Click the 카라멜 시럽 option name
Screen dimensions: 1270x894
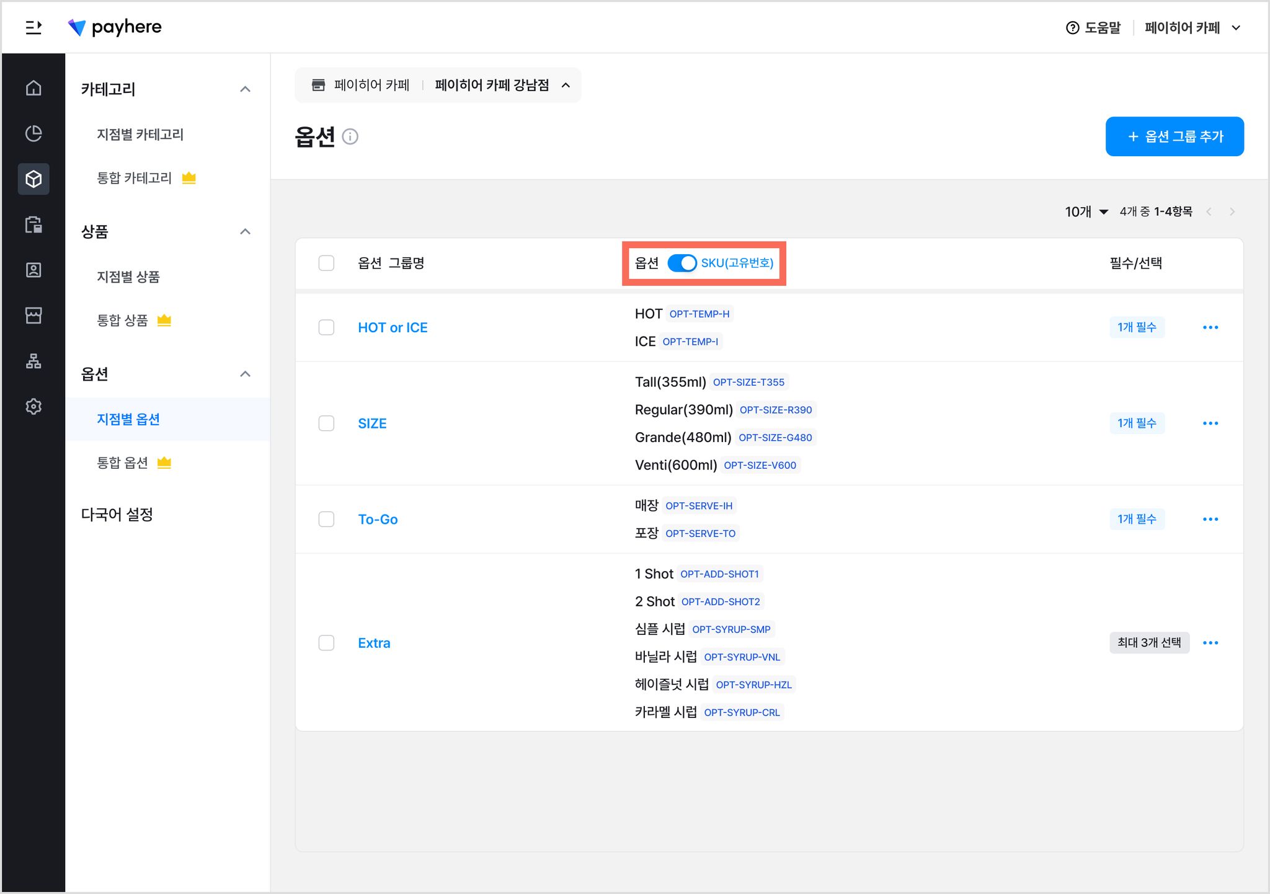(x=665, y=712)
